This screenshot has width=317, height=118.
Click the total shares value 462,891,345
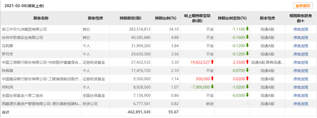139,112
